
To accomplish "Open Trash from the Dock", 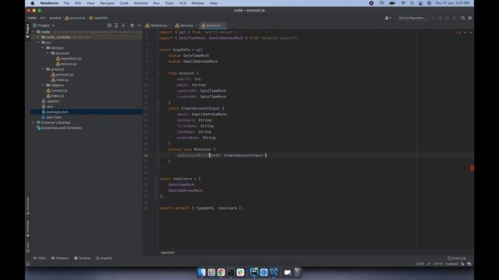I will click(x=297, y=272).
